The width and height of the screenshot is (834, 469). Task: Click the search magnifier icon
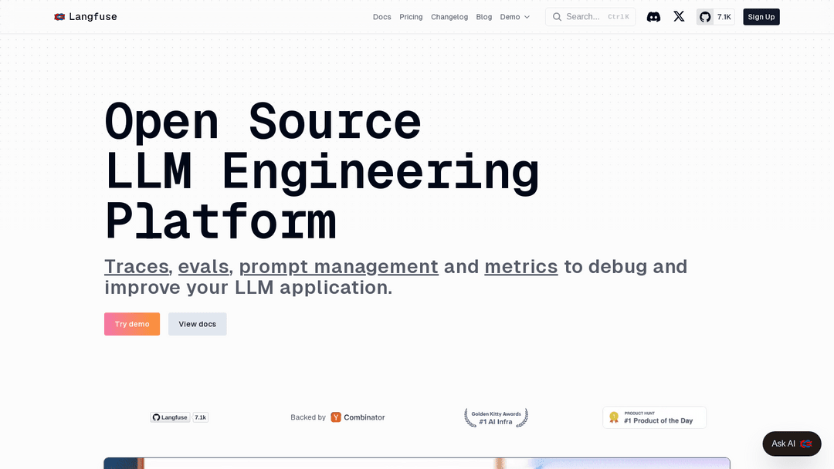557,17
